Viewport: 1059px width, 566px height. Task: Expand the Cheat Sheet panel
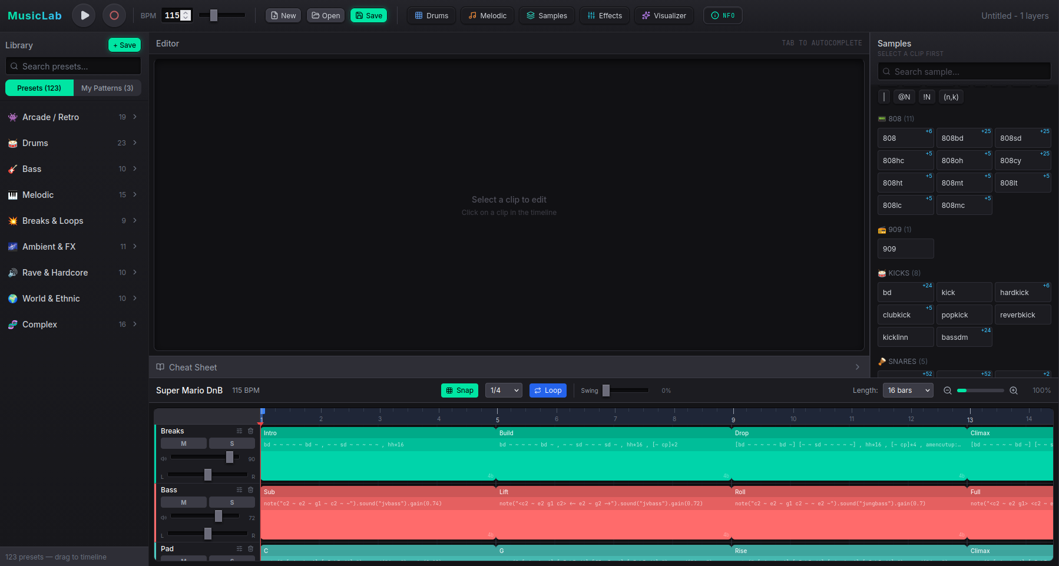pyautogui.click(x=509, y=367)
